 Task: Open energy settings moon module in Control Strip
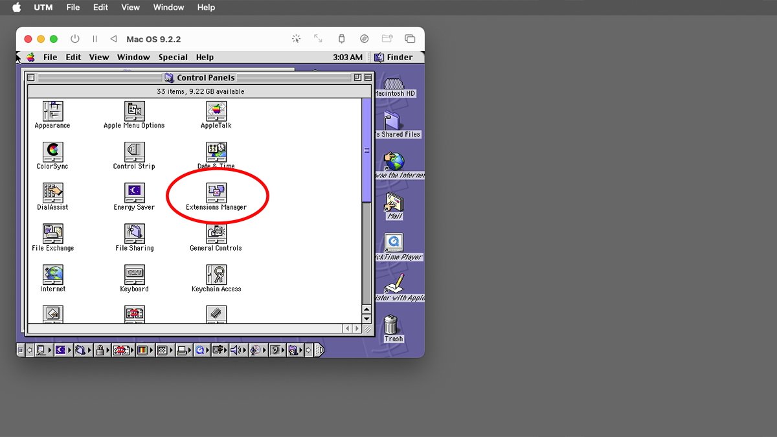click(x=63, y=350)
